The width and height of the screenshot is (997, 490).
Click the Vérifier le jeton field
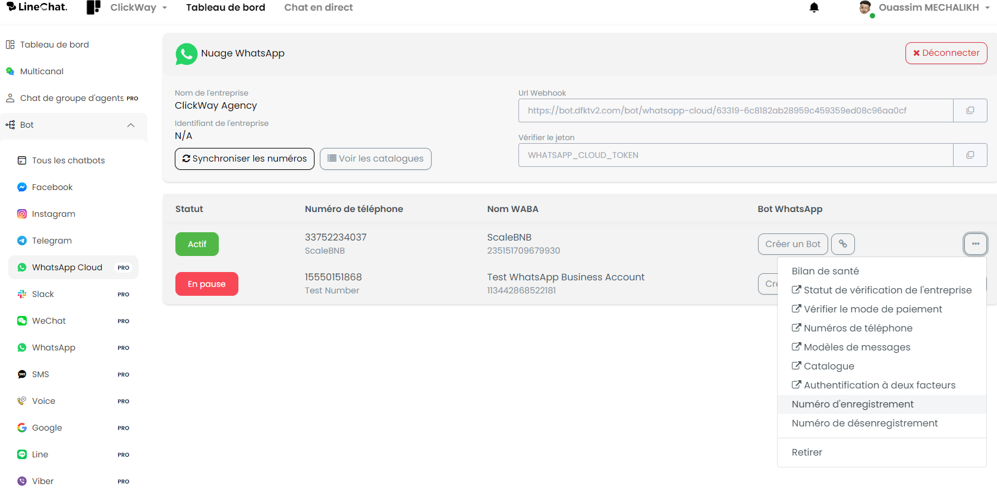tap(735, 155)
